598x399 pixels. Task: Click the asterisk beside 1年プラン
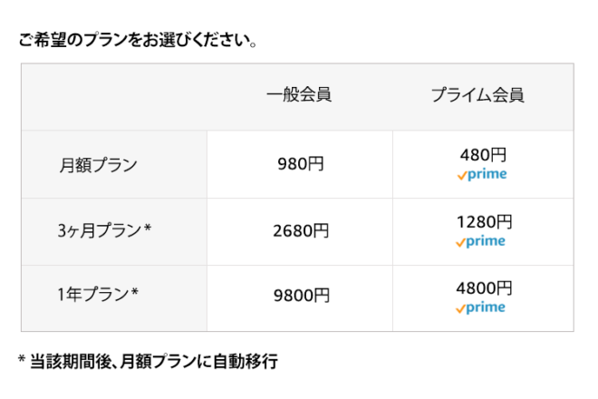pos(135,292)
